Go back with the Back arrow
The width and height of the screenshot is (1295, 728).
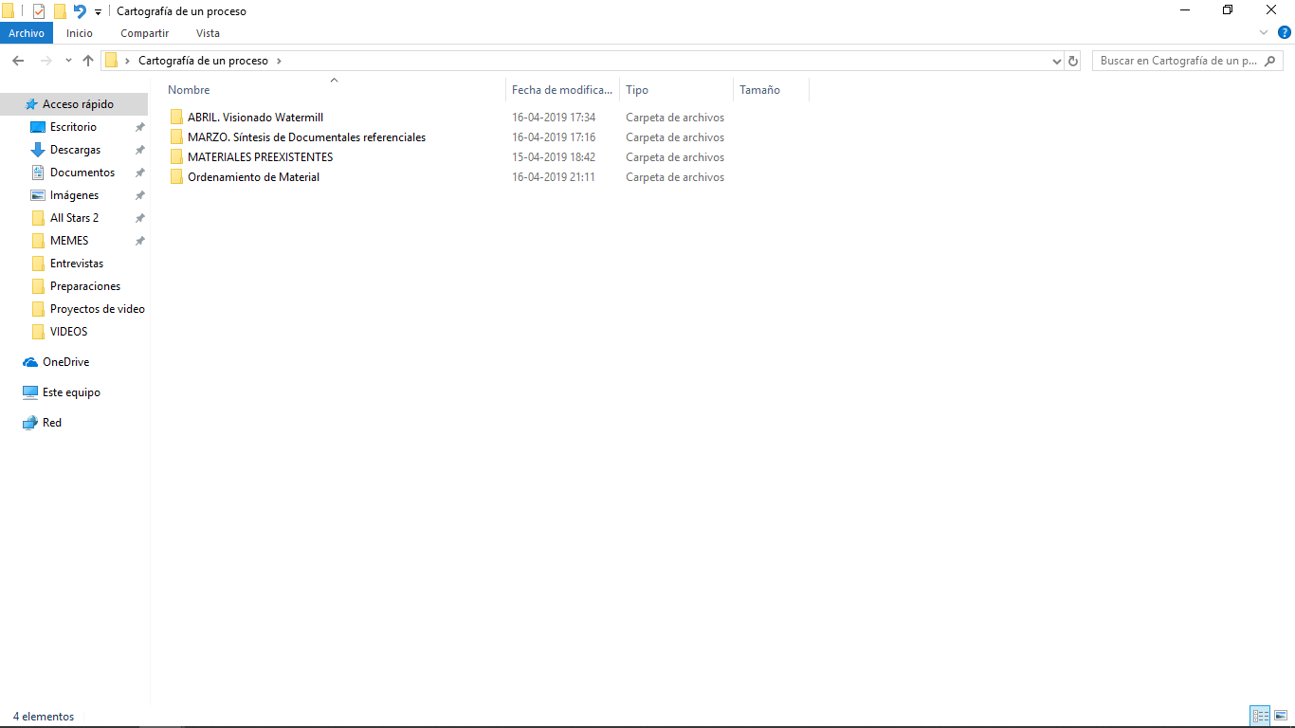(x=18, y=61)
